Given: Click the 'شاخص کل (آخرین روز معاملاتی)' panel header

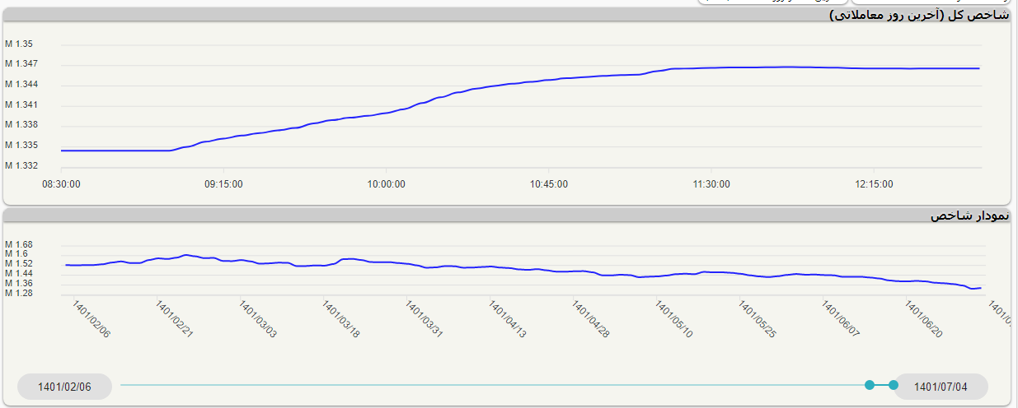Looking at the screenshot, I should [x=918, y=15].
